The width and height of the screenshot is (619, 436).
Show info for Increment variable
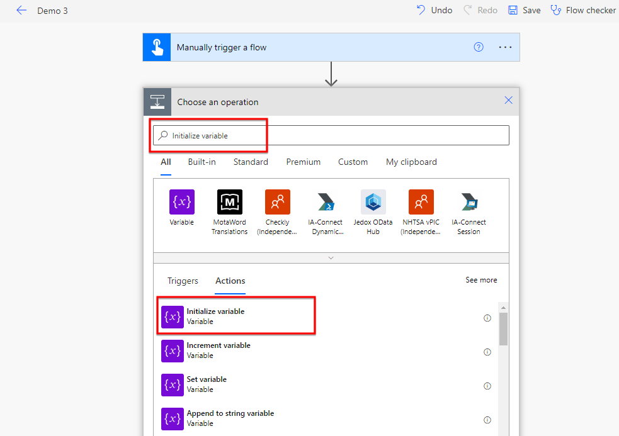487,352
